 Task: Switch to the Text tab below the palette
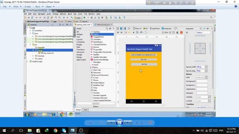coord(86,110)
